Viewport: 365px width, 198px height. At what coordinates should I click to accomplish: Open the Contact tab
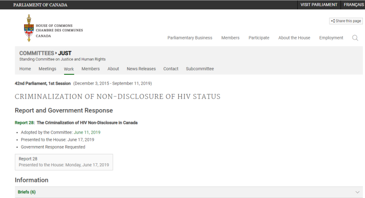tap(171, 69)
